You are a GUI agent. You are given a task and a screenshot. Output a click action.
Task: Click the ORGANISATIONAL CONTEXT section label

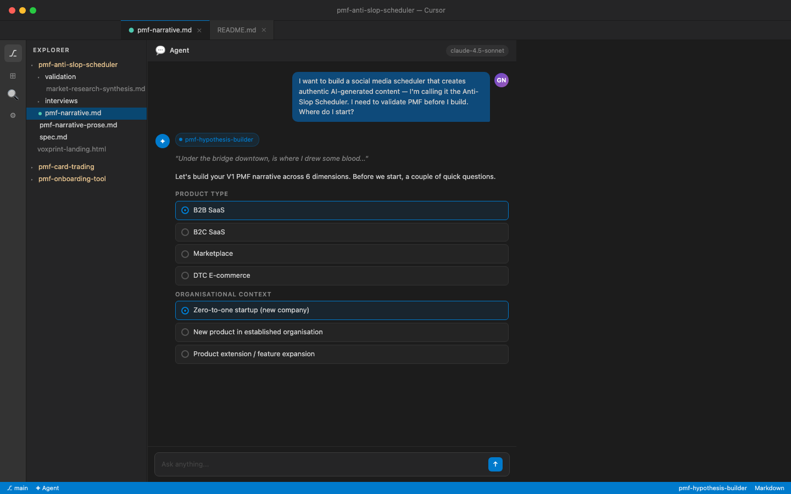click(x=223, y=294)
